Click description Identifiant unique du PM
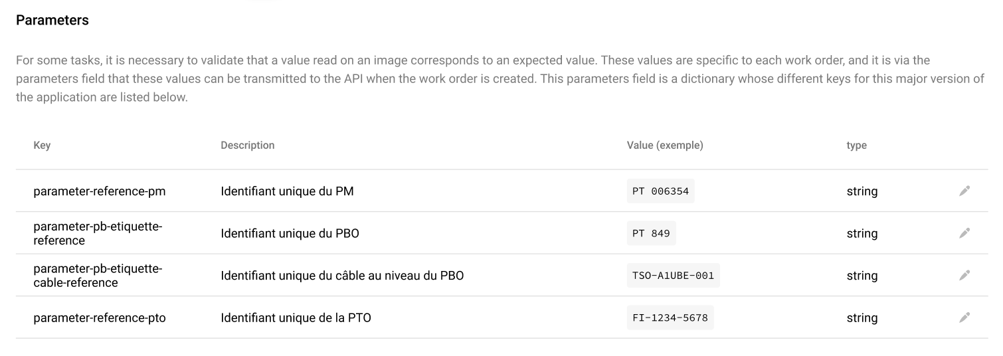 click(x=287, y=191)
